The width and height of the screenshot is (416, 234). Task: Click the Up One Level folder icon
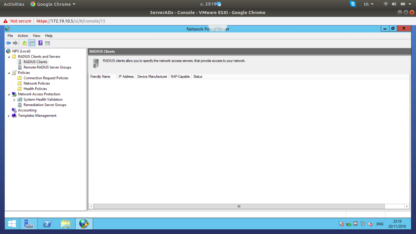(x=25, y=43)
